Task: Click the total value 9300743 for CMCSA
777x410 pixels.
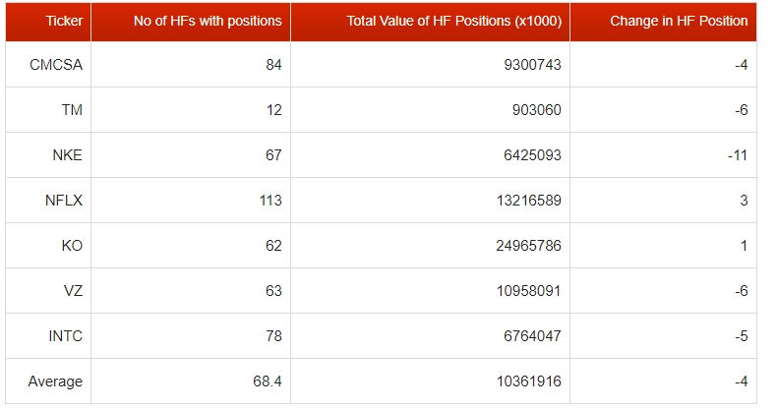Action: point(532,65)
